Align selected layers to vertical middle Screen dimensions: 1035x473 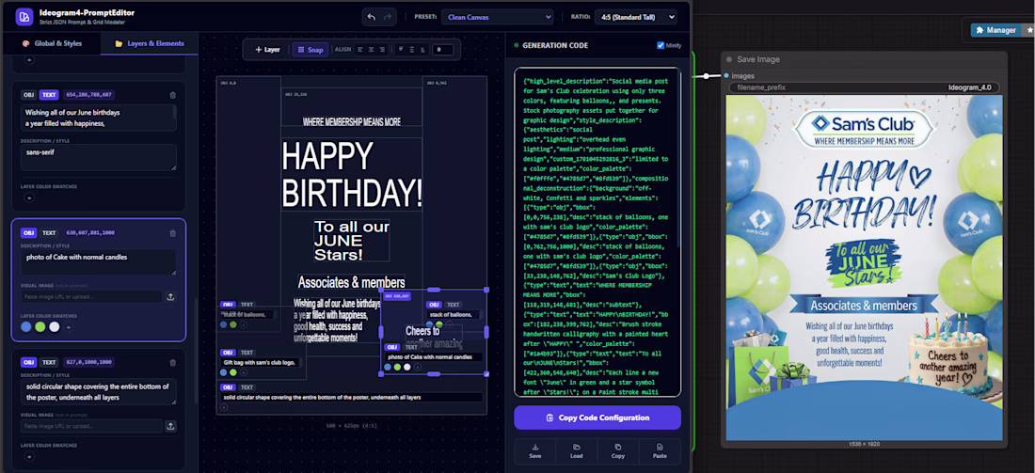[x=412, y=50]
